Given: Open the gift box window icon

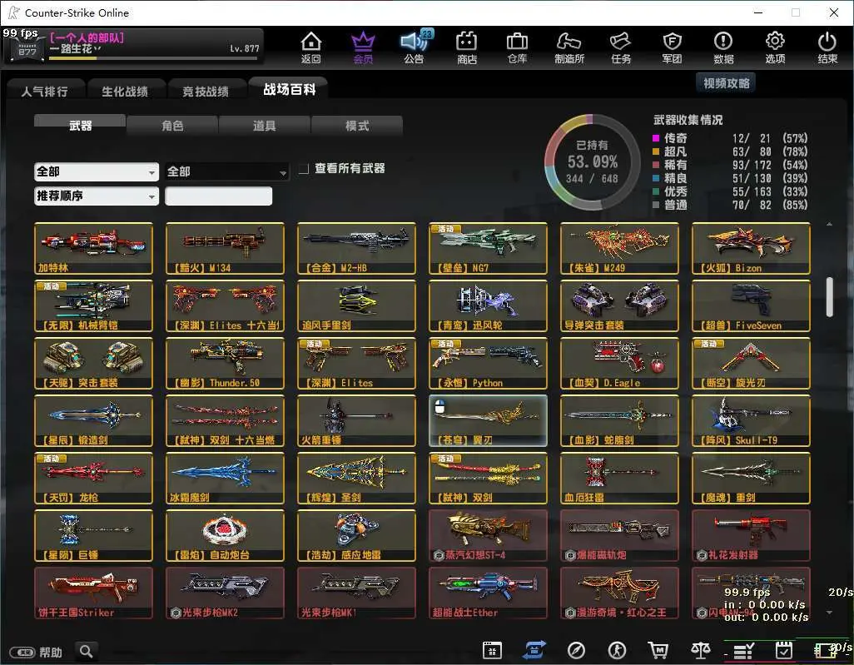Looking at the screenshot, I should [x=492, y=650].
